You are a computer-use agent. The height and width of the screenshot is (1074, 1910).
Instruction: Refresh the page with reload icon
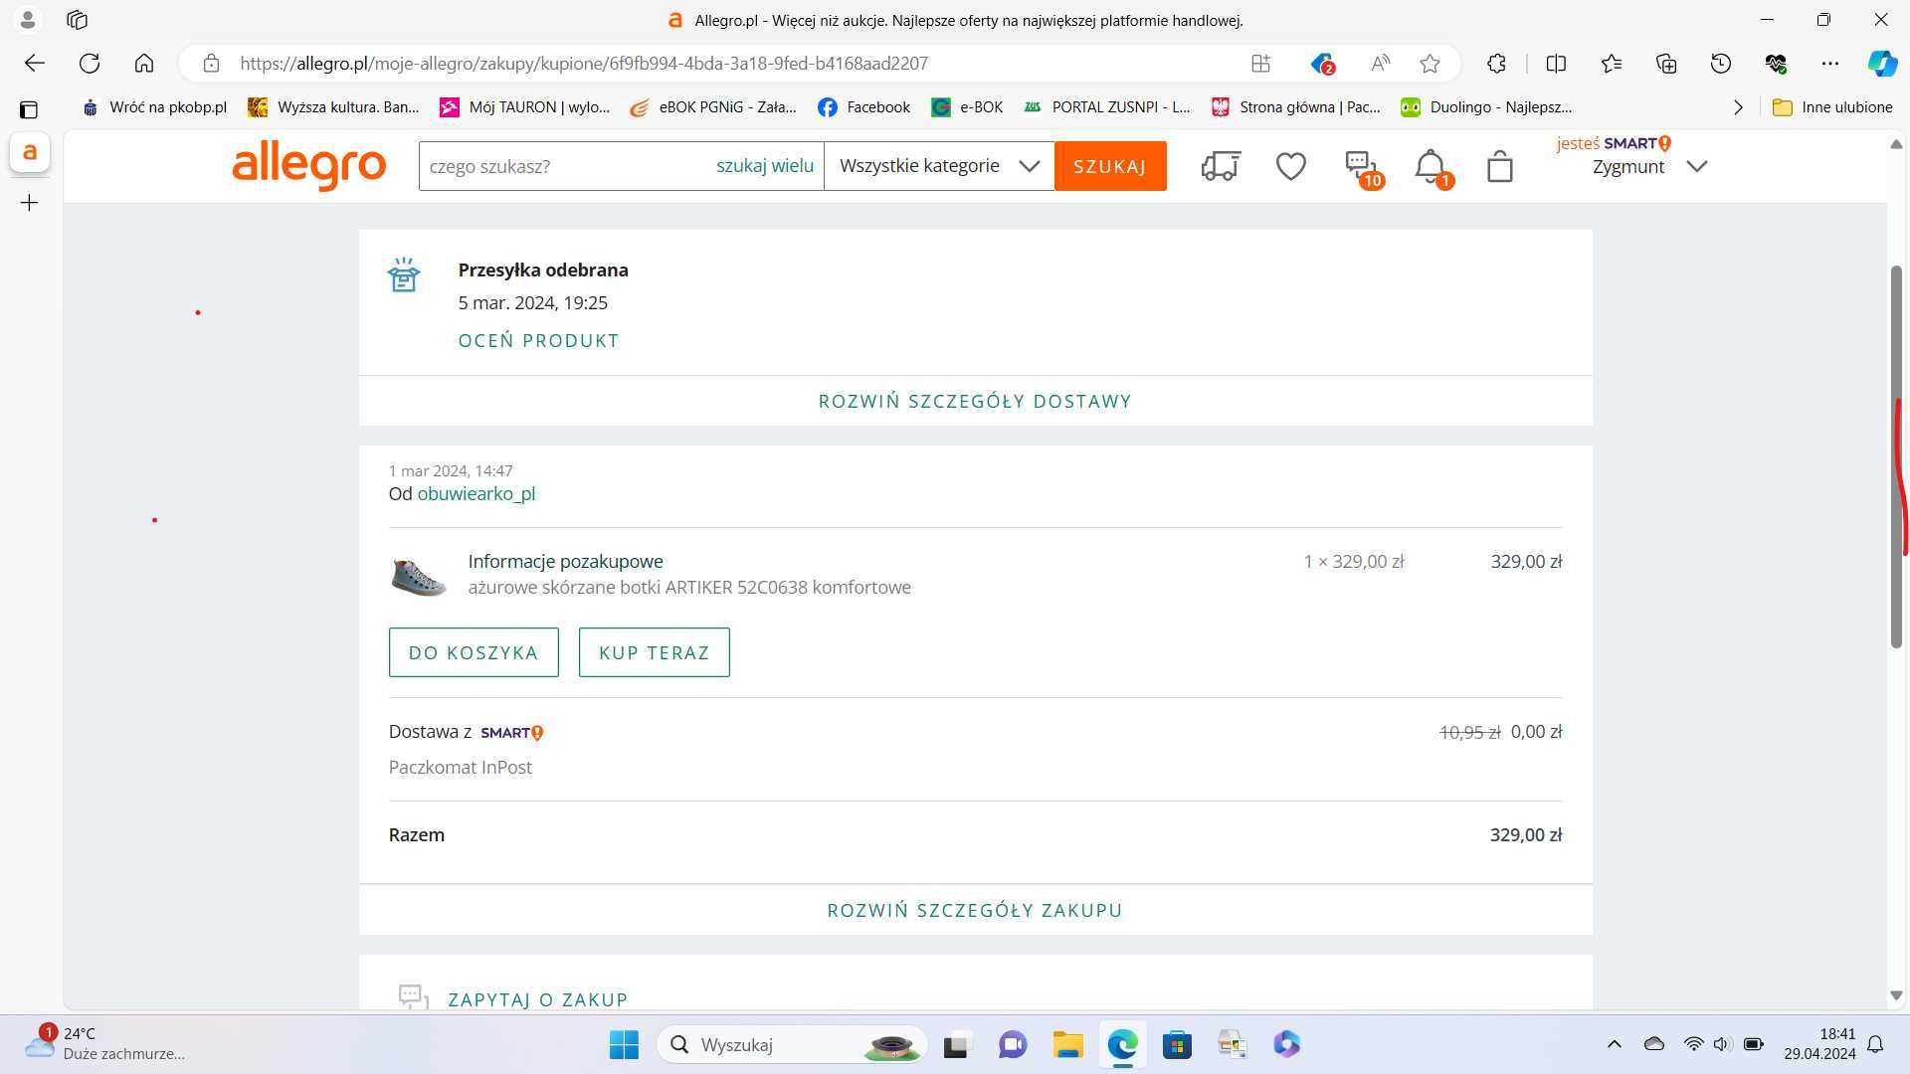point(90,64)
